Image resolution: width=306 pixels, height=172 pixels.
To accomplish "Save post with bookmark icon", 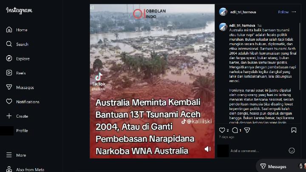I will click(x=294, y=130).
